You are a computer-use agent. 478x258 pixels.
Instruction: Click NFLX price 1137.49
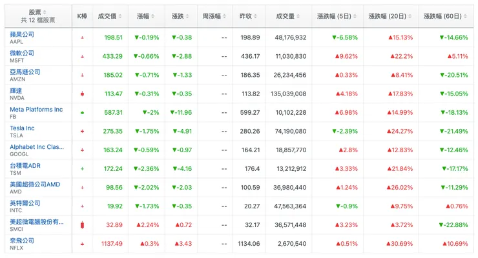click(112, 244)
